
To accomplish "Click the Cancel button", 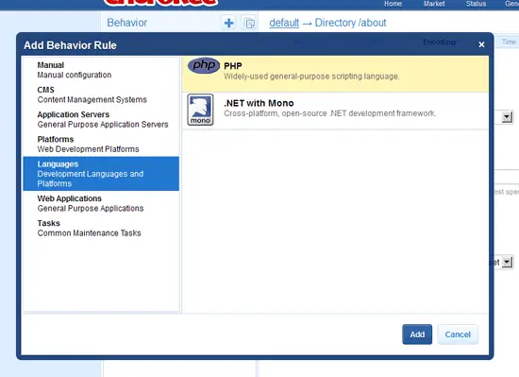I will point(458,334).
